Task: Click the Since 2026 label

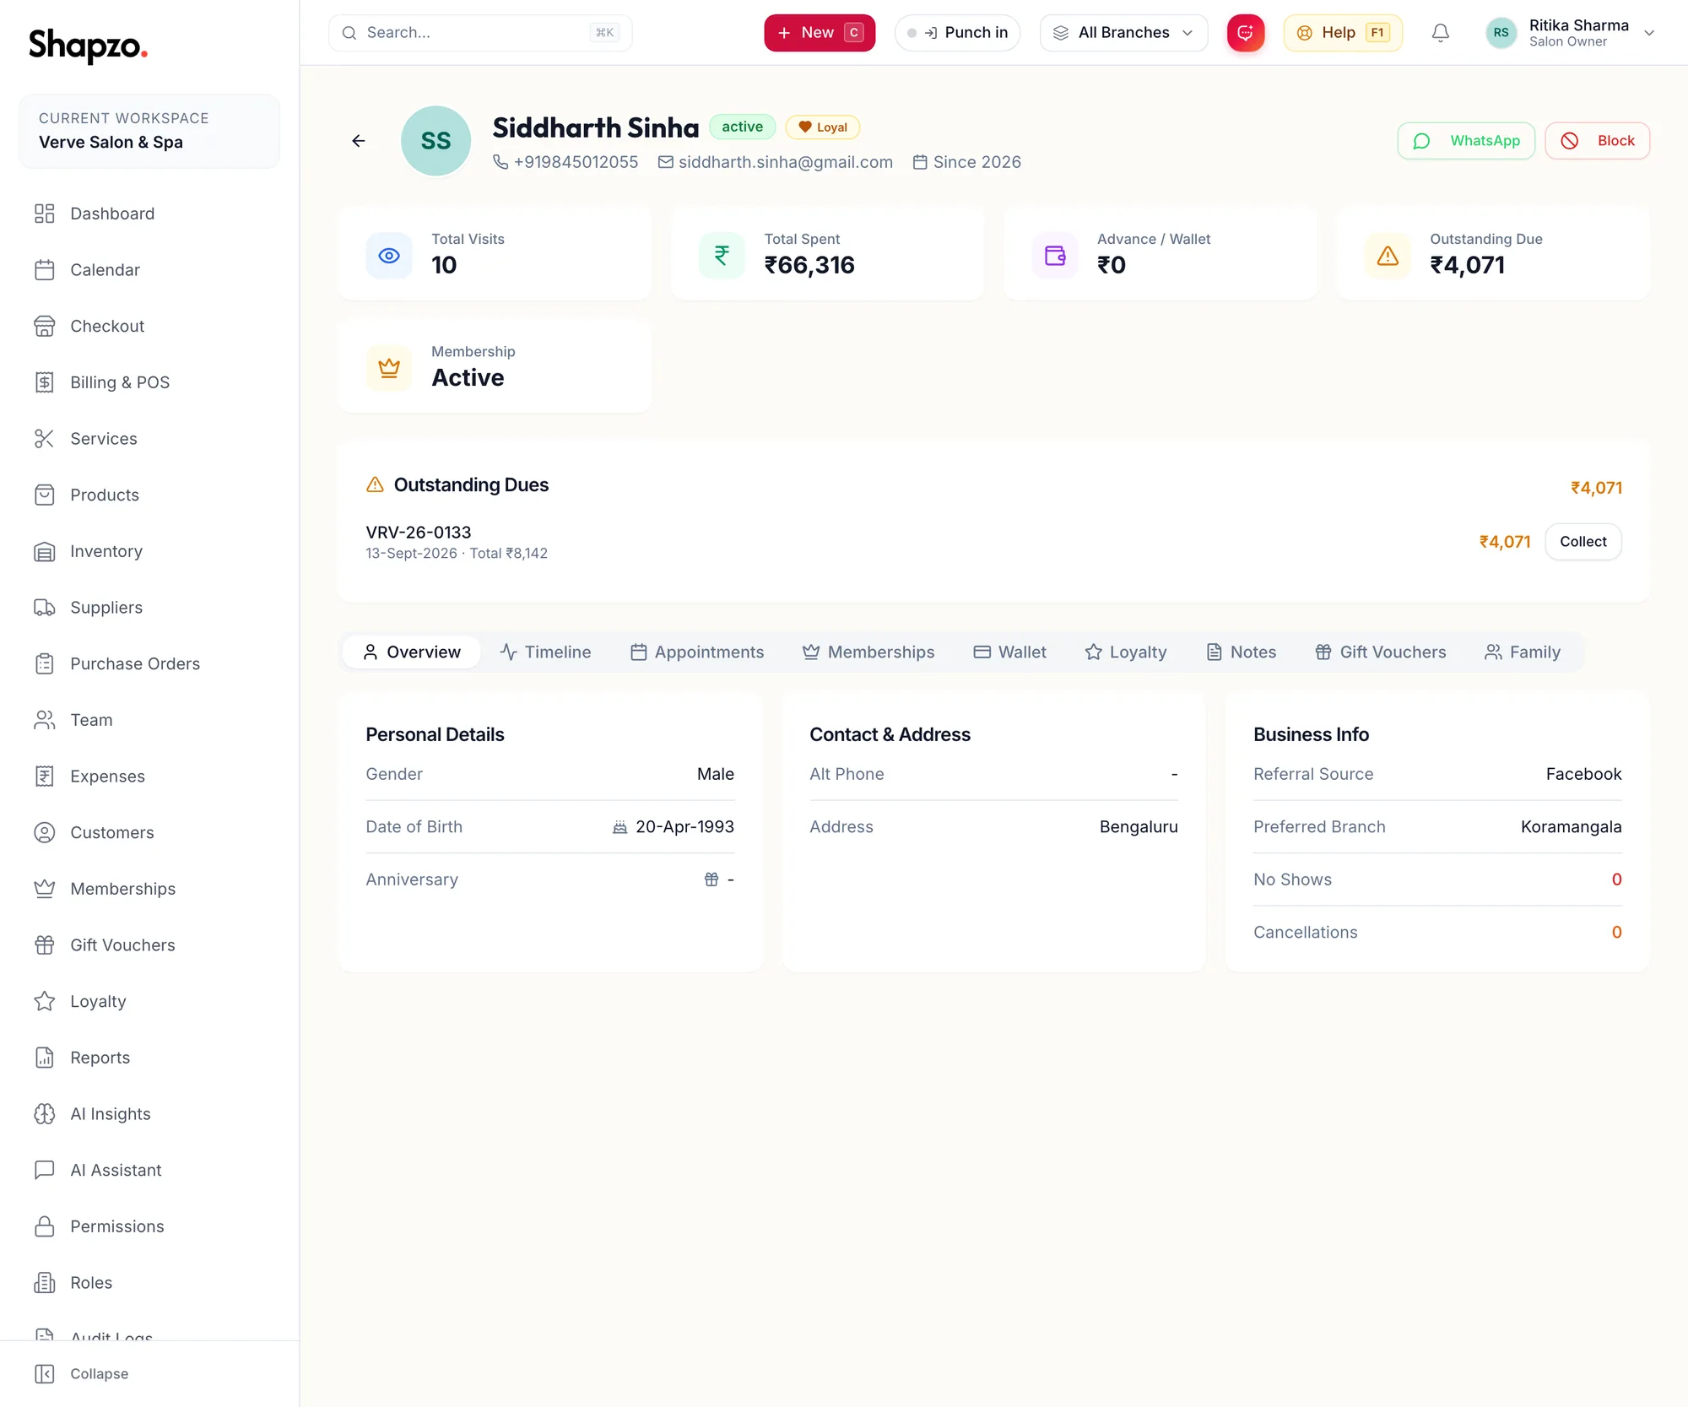Action: pos(977,162)
